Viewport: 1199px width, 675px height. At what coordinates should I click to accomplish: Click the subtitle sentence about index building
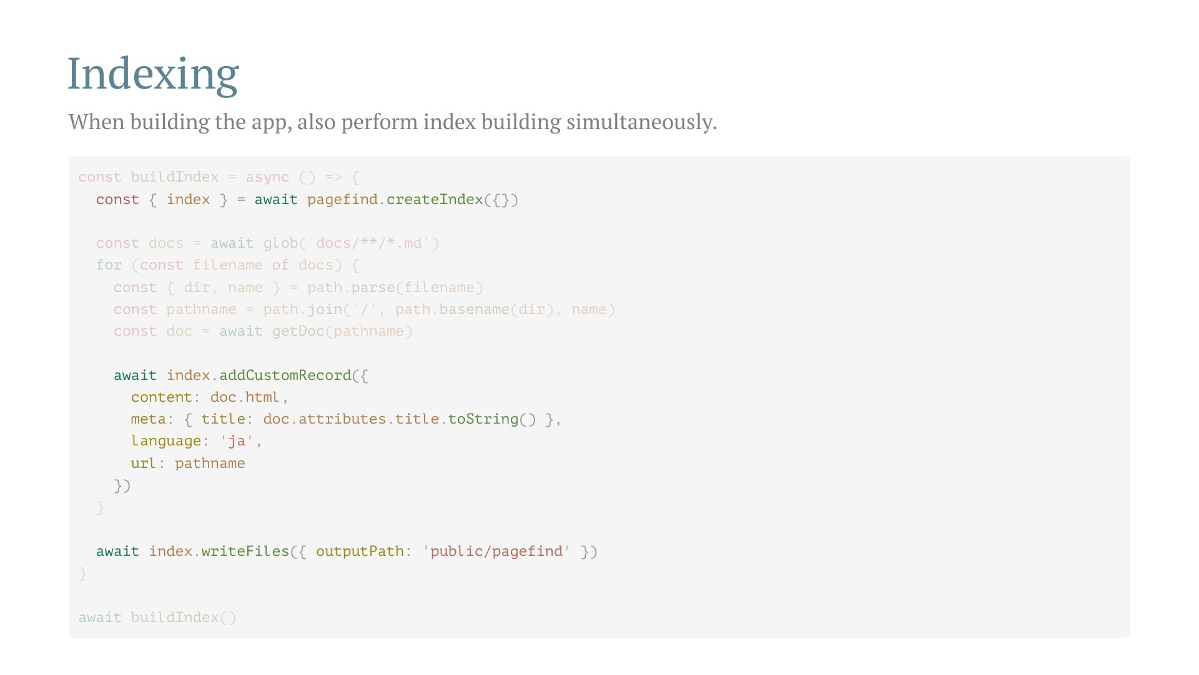[x=392, y=122]
